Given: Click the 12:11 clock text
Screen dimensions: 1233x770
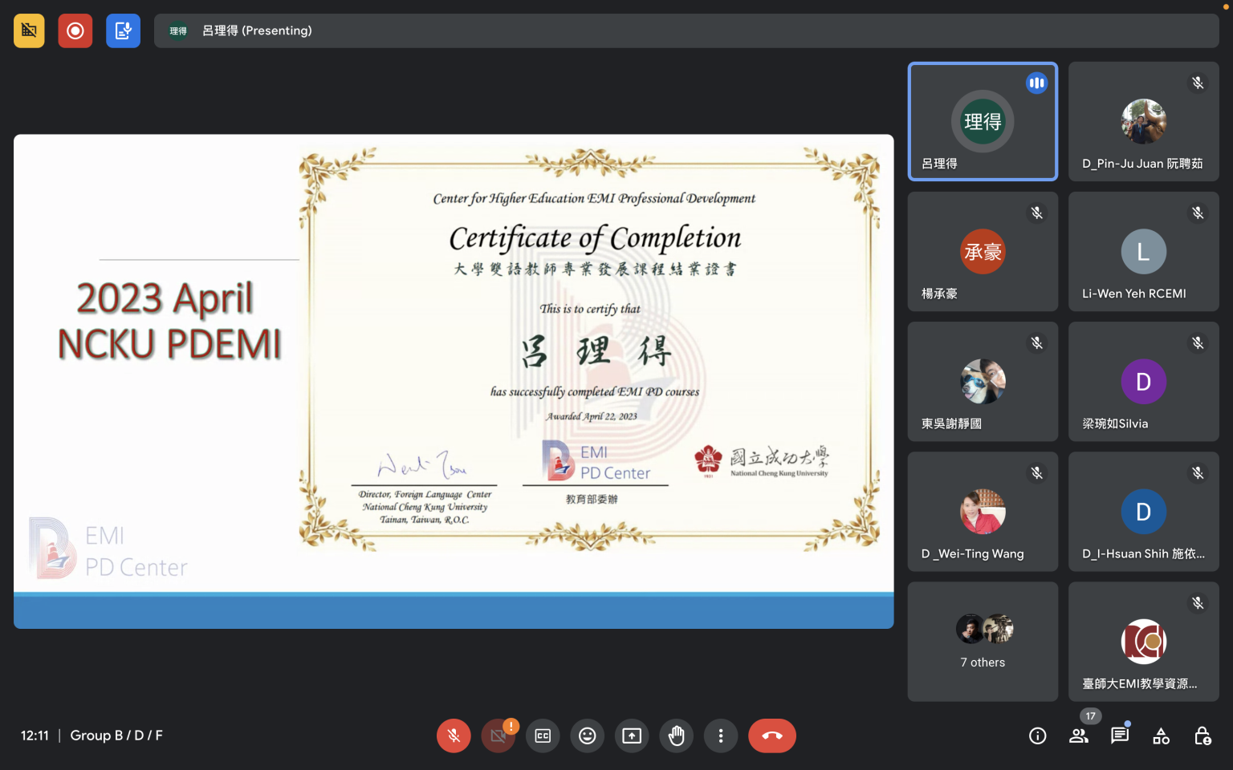Looking at the screenshot, I should (x=35, y=736).
